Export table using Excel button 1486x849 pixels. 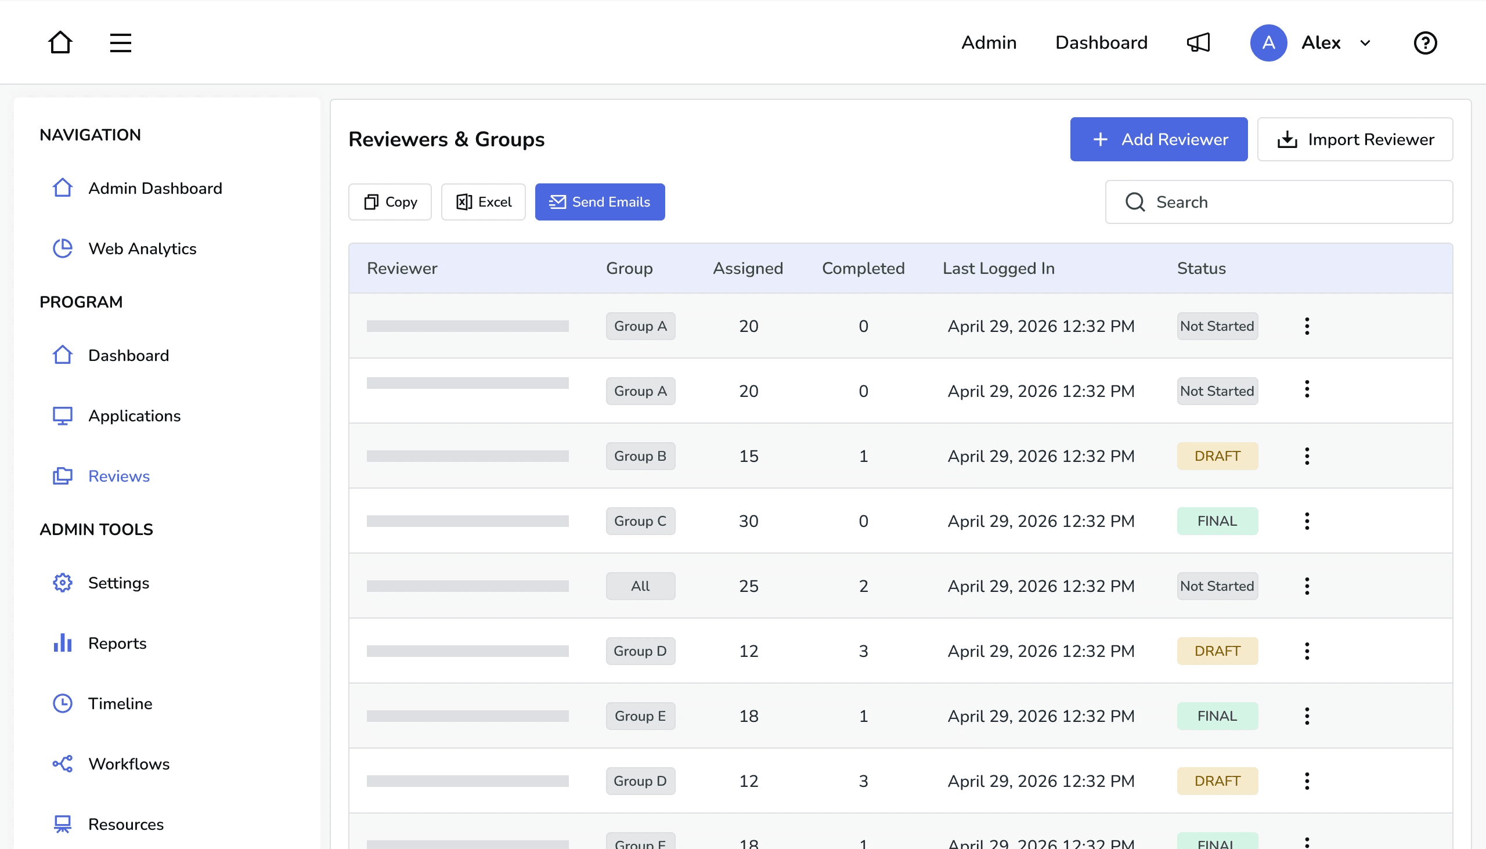(x=484, y=202)
